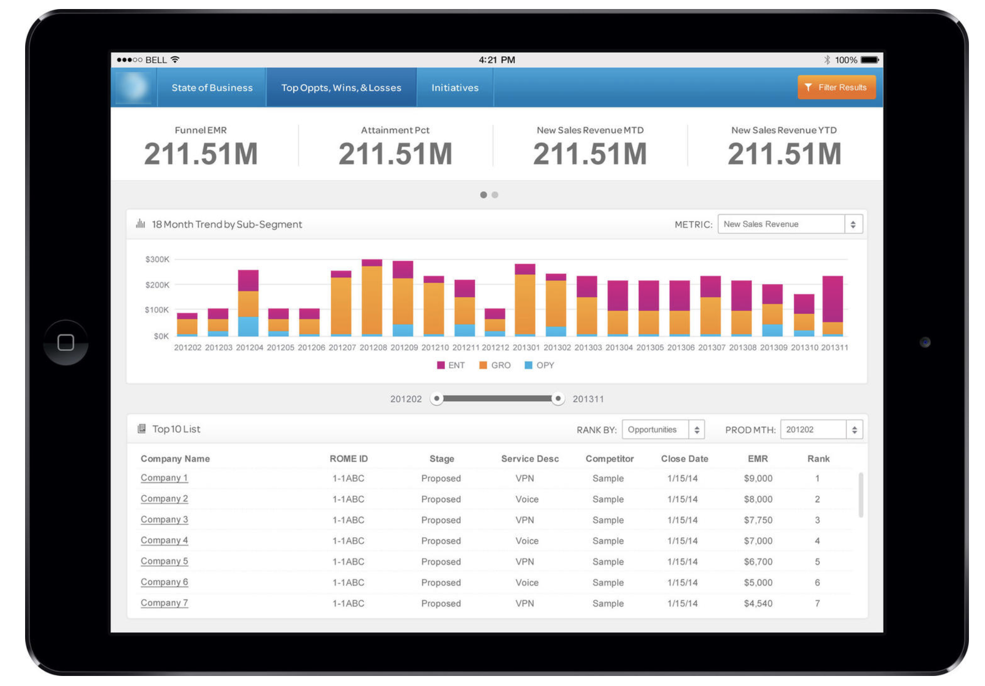Tap the iPad home button
Image resolution: width=985 pixels, height=686 pixels.
66,342
